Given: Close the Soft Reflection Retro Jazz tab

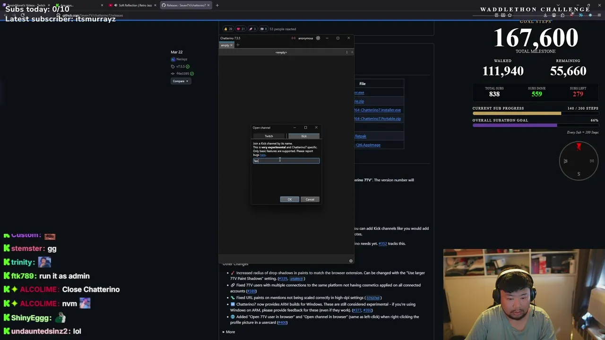Looking at the screenshot, I should [x=155, y=5].
